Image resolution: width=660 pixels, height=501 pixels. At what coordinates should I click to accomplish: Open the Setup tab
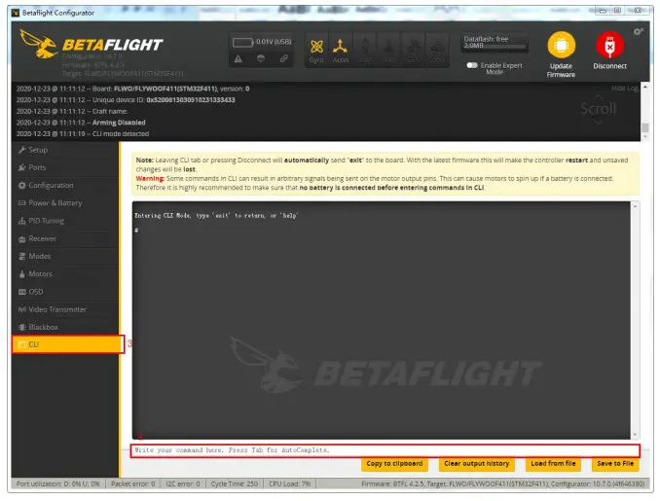tap(65, 150)
